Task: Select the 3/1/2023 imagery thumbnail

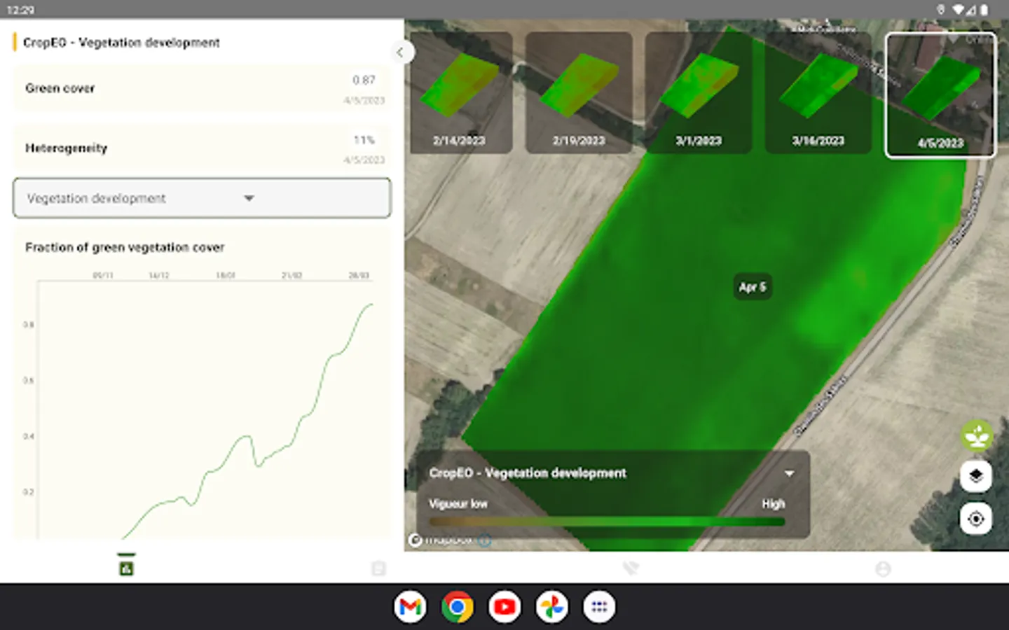Action: click(699, 92)
